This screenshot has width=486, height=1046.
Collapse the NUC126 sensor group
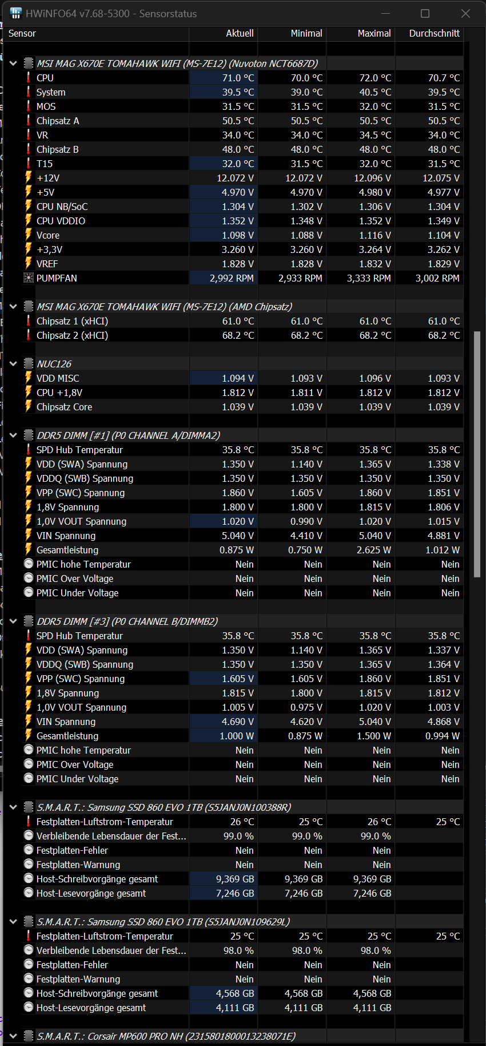13,364
